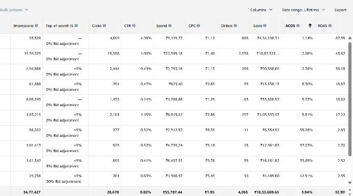Viewport: 353px width, 196px height.
Task: Click the info icon next to Impressions
Action: [36, 26]
